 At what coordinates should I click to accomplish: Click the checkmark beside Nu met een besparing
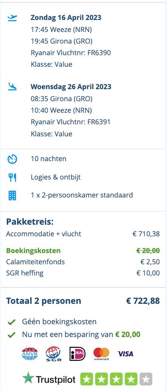coord(12,335)
